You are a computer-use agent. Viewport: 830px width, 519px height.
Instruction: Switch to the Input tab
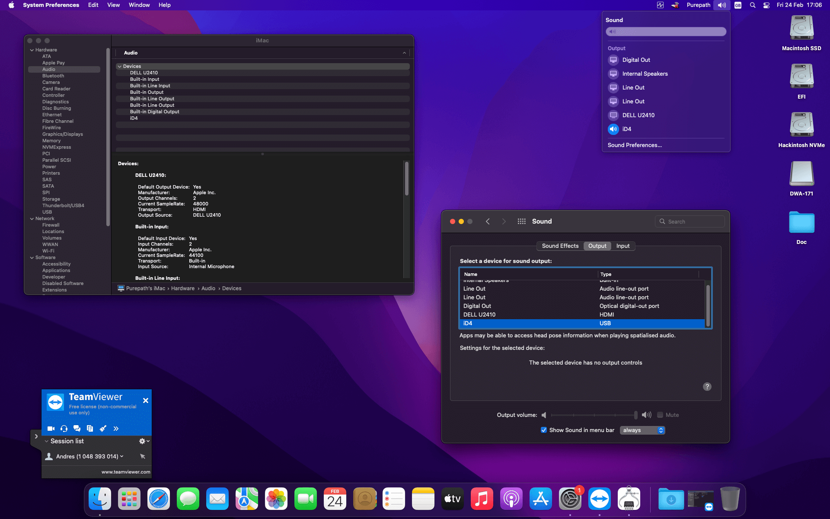click(622, 246)
